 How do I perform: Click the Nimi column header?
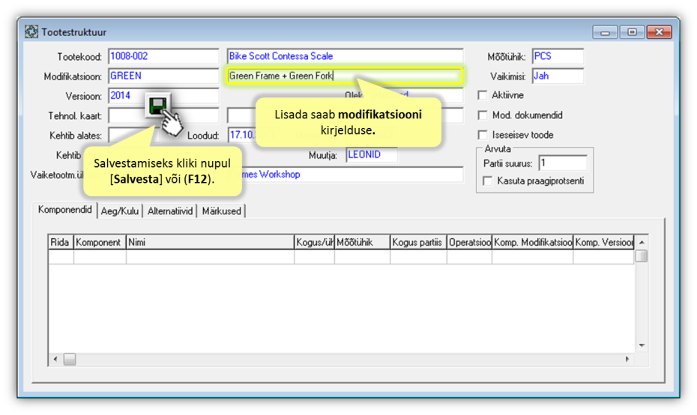pos(210,242)
